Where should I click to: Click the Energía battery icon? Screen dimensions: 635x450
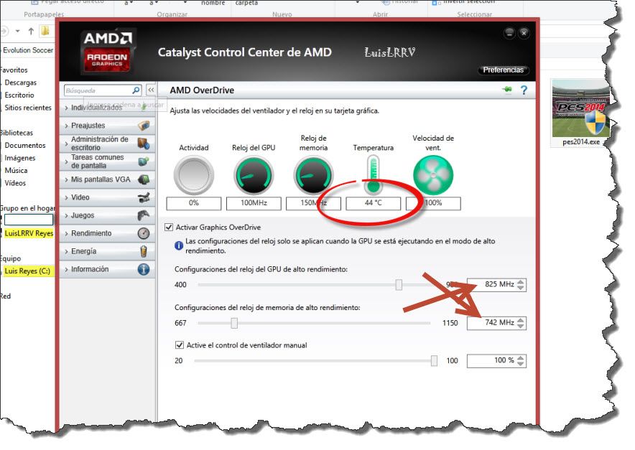pos(144,251)
